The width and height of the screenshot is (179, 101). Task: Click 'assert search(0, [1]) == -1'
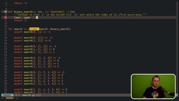point(33,38)
